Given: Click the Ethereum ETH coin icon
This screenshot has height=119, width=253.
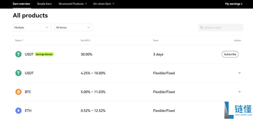Looking at the screenshot, I should [x=18, y=111].
